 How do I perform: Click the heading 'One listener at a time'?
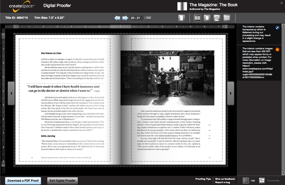coord(51,53)
